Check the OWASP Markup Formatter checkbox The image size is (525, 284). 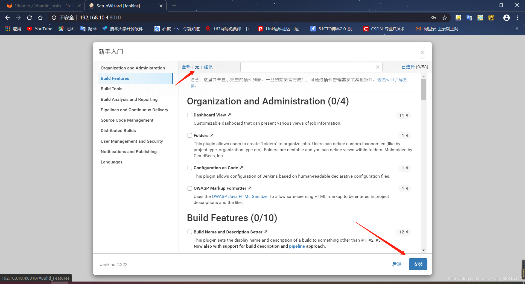click(x=190, y=188)
